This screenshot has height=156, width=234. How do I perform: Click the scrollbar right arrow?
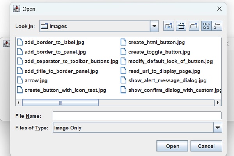(218, 103)
